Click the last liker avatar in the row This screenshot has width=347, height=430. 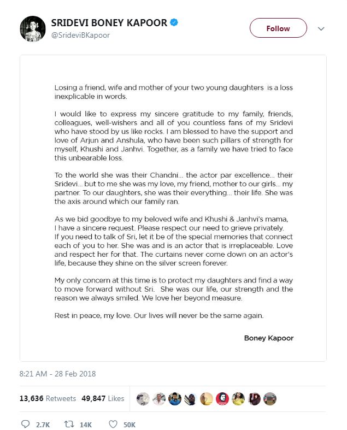269,399
